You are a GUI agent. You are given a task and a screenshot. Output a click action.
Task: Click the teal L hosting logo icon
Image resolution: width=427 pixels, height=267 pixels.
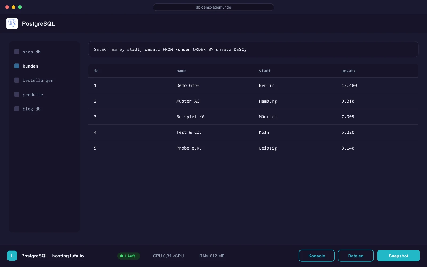pyautogui.click(x=12, y=256)
